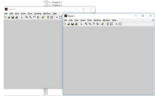Image resolution: width=155 pixels, height=97 pixels.
Task: Select the Zoom Out tool in Figure 2
Action: tap(90, 24)
